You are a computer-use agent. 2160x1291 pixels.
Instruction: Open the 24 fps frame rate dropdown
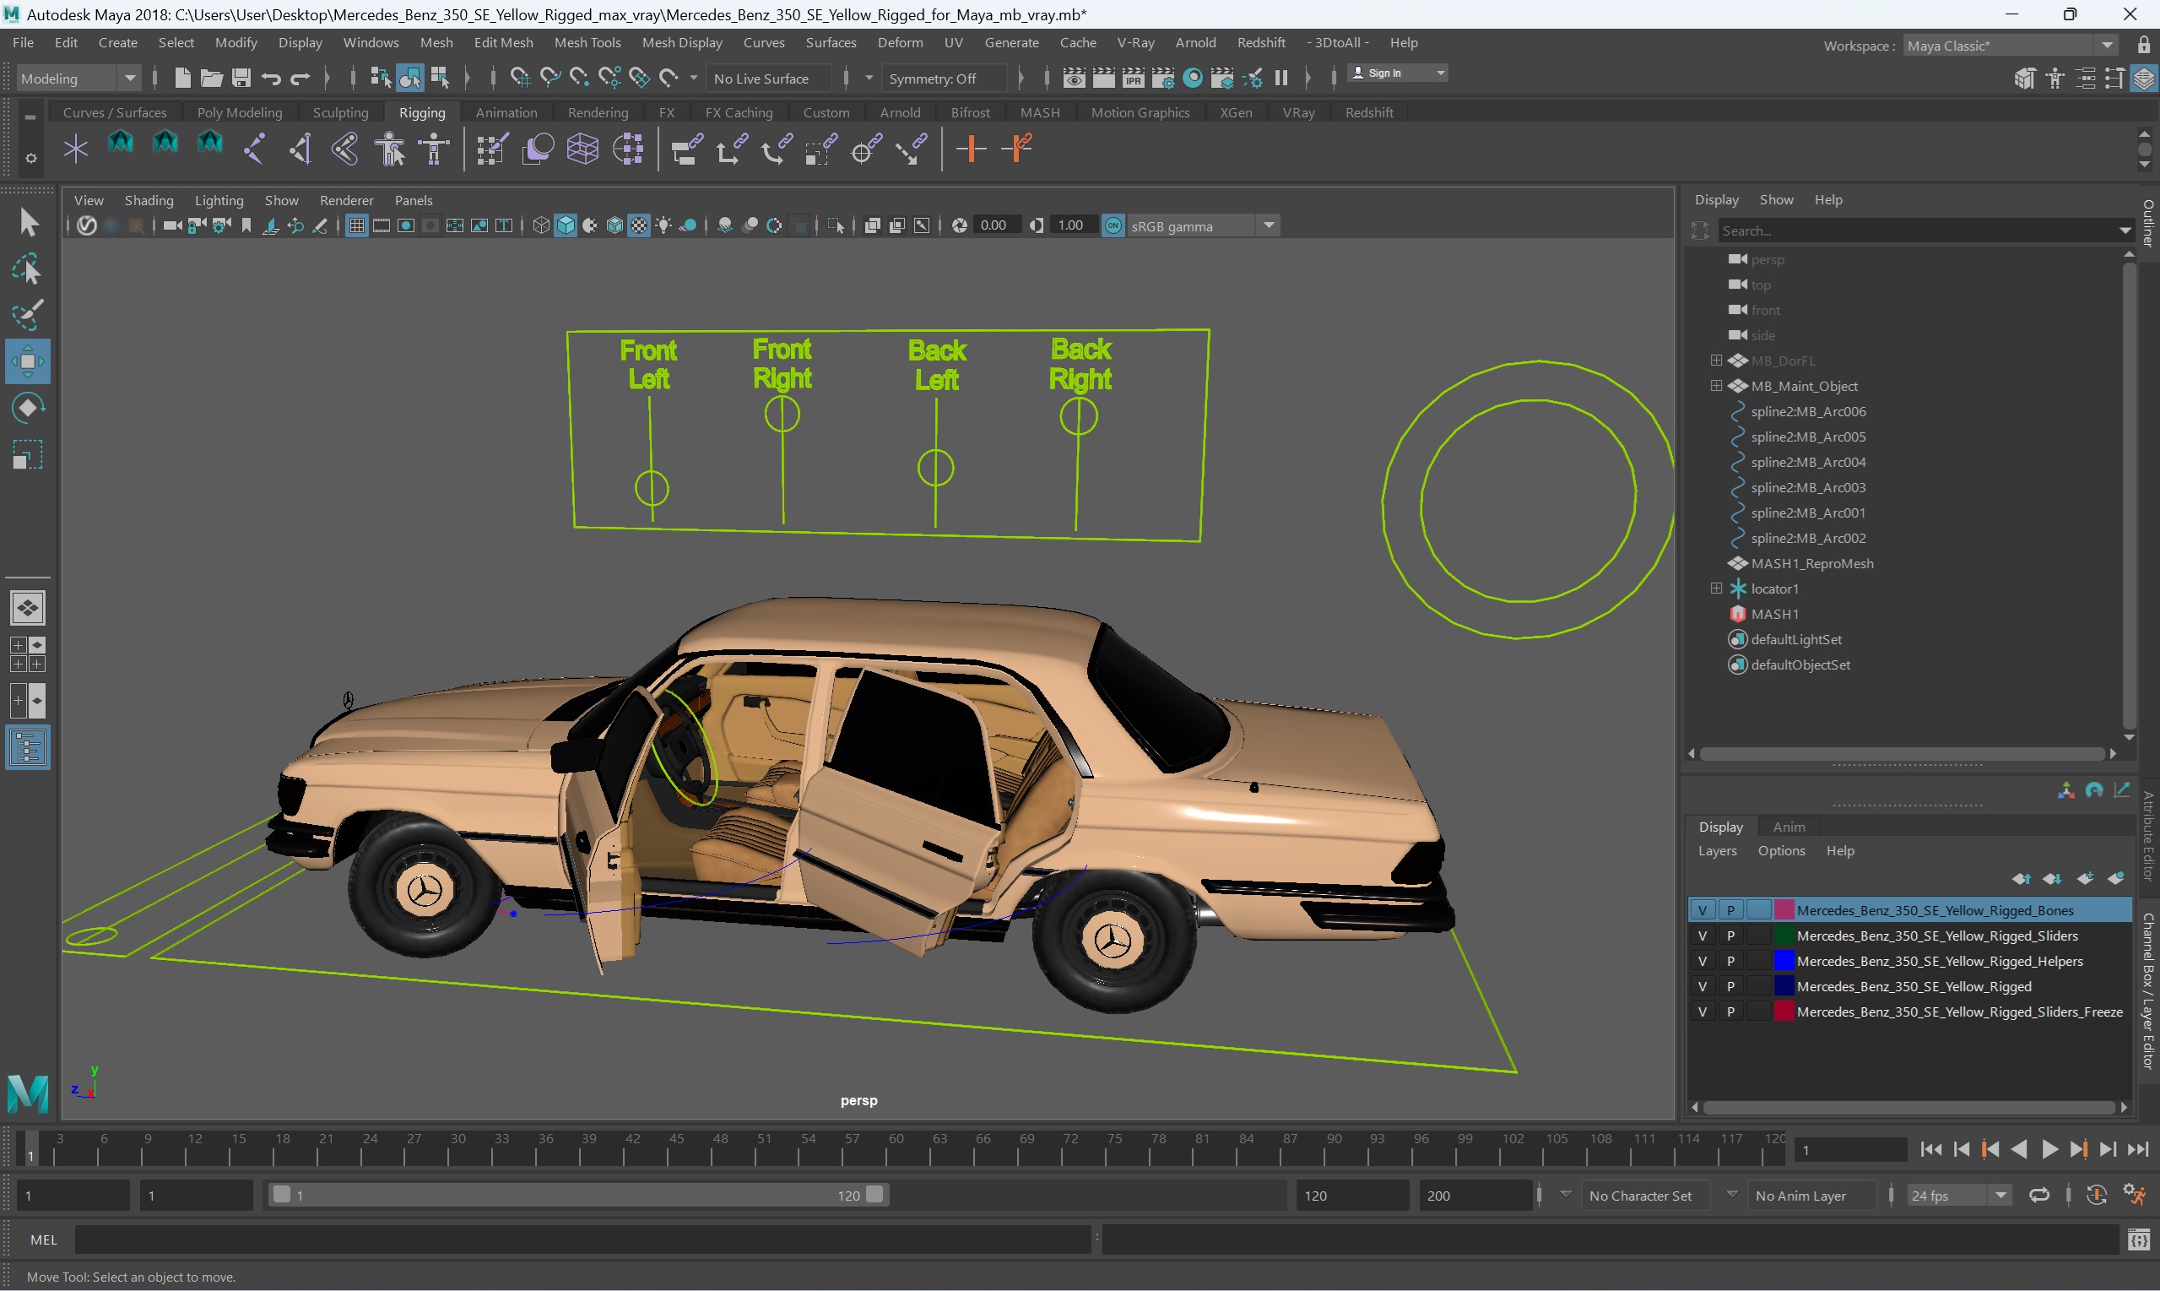click(x=1959, y=1195)
